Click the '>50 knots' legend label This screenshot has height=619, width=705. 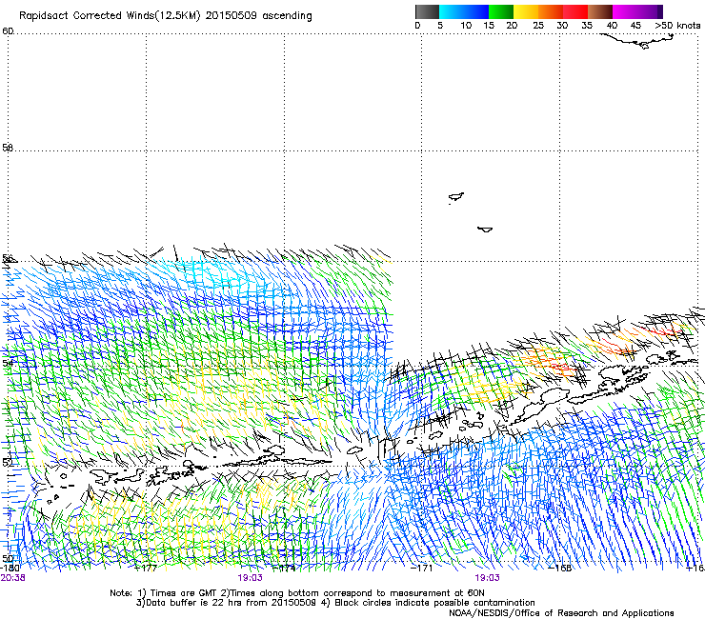pyautogui.click(x=677, y=26)
